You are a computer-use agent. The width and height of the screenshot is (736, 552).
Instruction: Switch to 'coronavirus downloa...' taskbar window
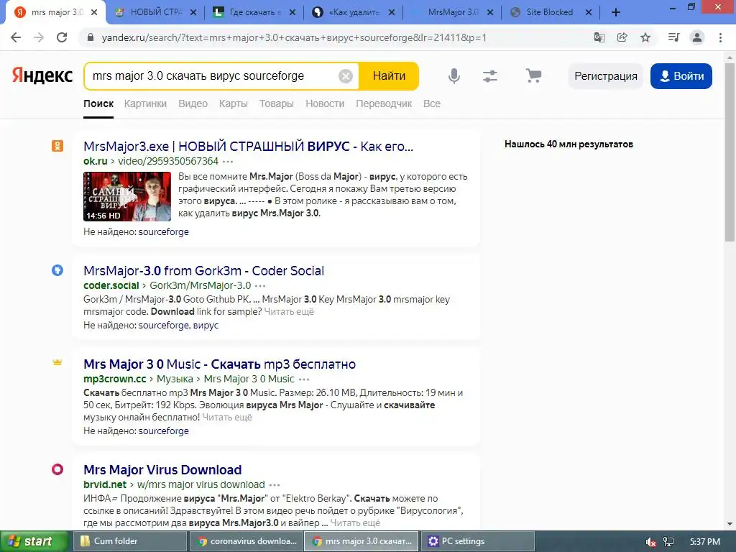[x=246, y=542]
